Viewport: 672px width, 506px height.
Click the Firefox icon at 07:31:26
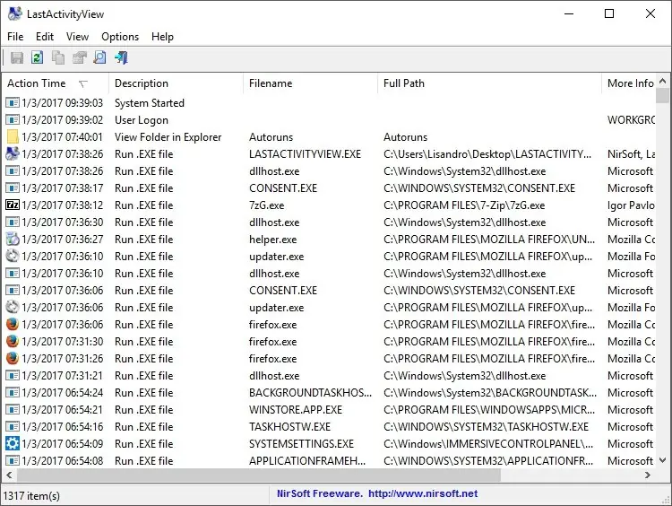(13, 358)
